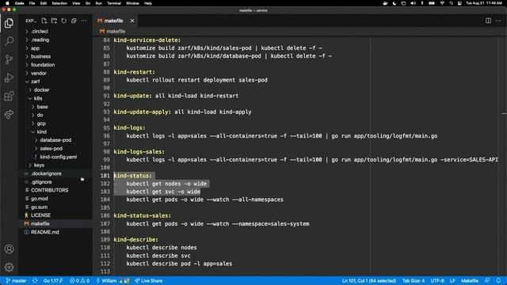Click the Makefile language mode indicator
This screenshot has height=285, width=507.
point(470,281)
